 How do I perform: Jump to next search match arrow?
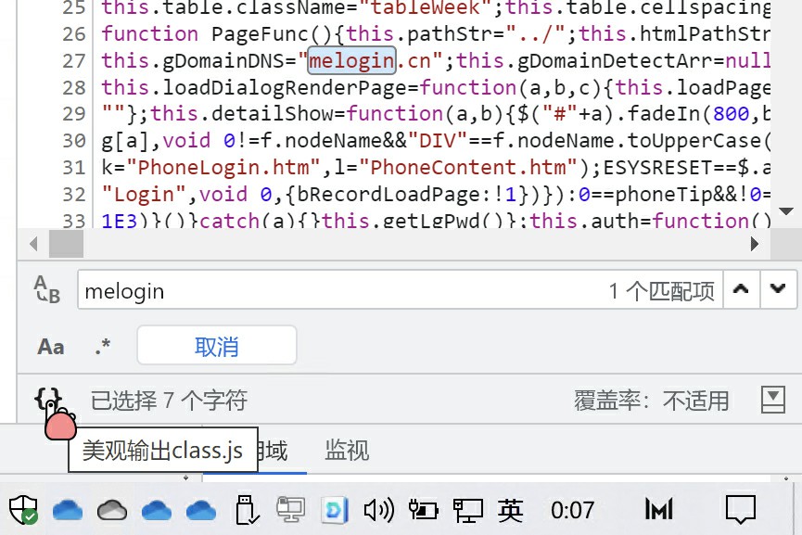click(777, 289)
